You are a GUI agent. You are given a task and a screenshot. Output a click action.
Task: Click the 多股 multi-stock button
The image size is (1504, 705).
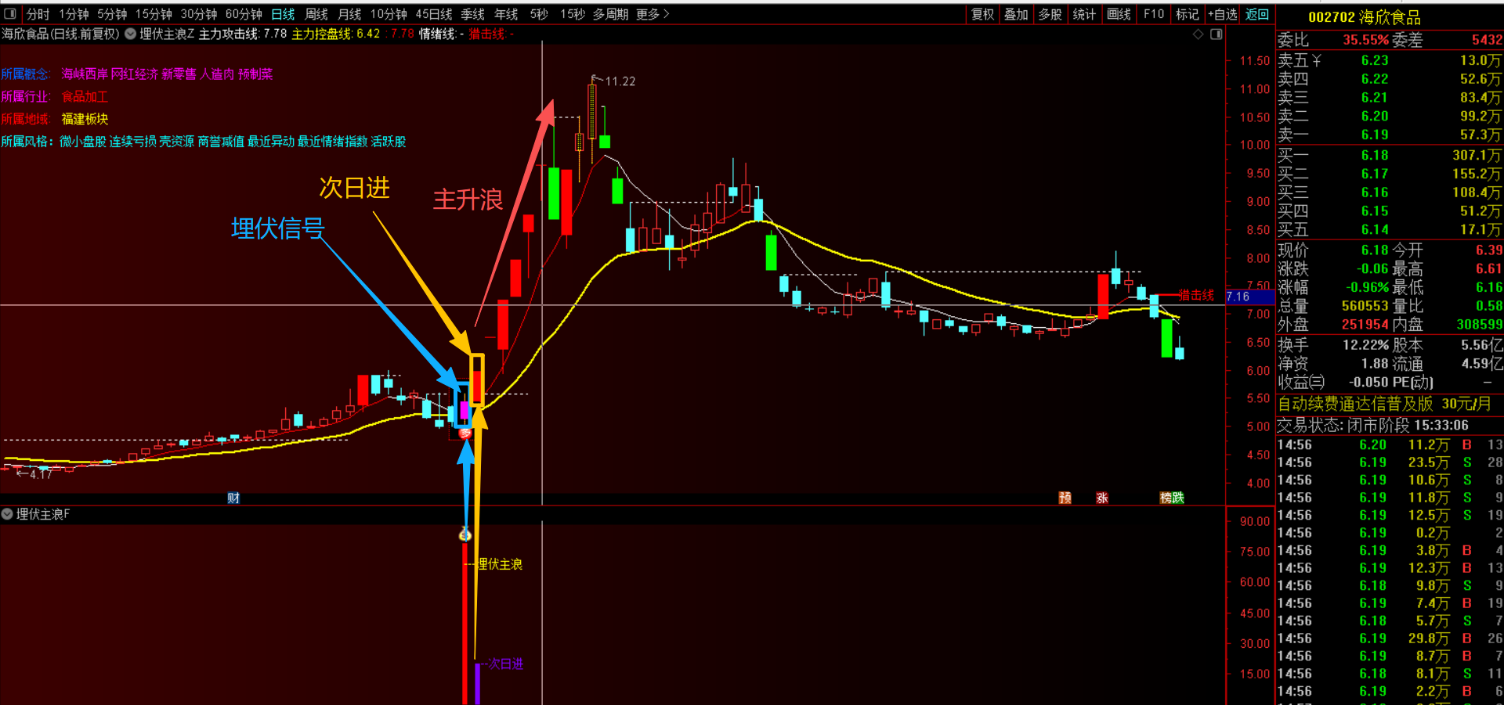click(1050, 14)
